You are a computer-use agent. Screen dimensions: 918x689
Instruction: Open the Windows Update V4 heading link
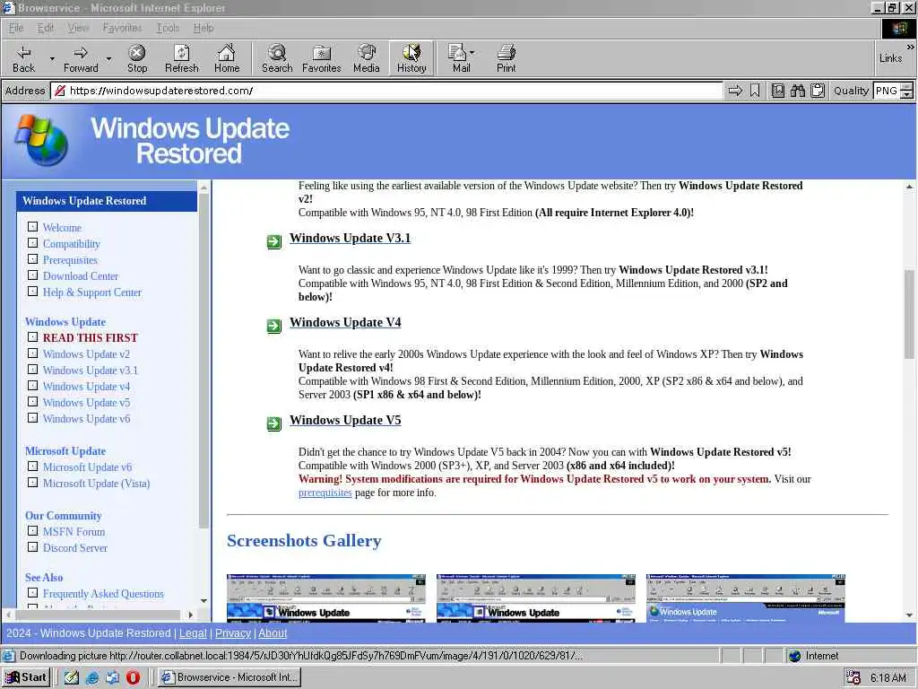click(x=345, y=323)
